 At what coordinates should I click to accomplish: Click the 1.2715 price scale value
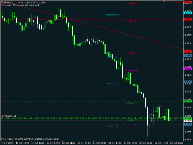(x=188, y=140)
